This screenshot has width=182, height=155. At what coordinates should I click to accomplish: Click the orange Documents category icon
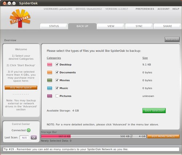tap(50, 72)
